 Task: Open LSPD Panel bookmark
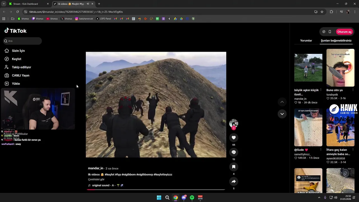[x=103, y=19]
